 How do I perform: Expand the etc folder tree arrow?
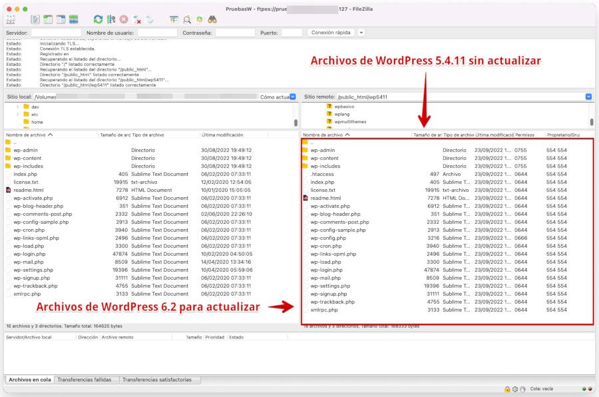coord(17,115)
